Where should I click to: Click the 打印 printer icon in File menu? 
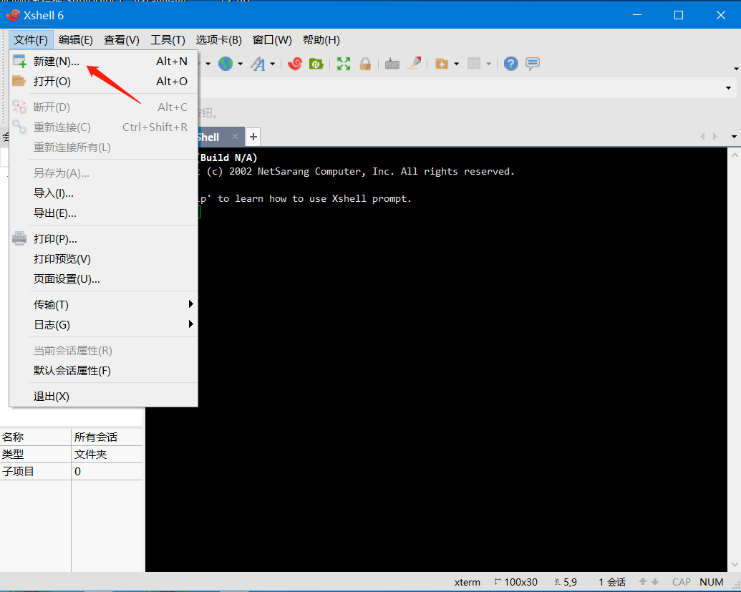click(x=19, y=238)
